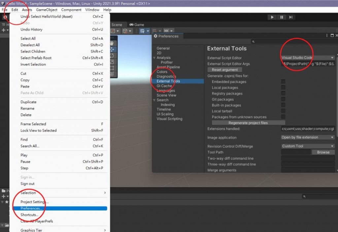Click the Preferences search magnifier icon

click(253, 42)
